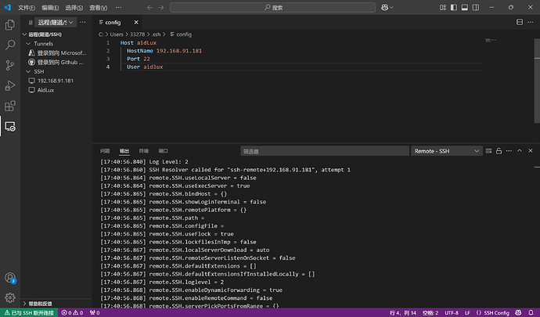Change line ending via LF

tap(467, 313)
